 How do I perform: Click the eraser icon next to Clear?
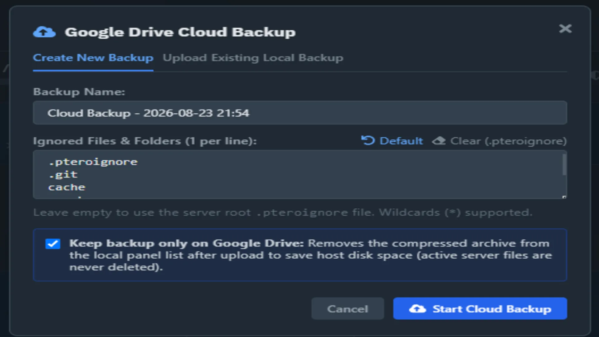(x=439, y=141)
